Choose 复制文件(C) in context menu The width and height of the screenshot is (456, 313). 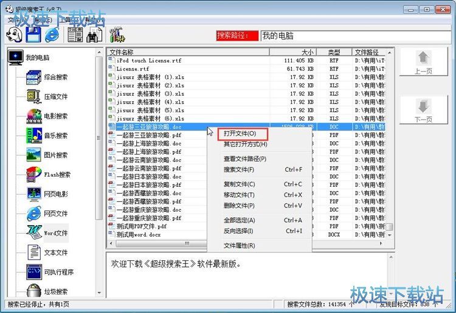(x=259, y=184)
